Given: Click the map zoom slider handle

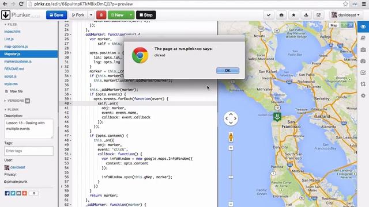Looking at the screenshot, I should coord(231,177).
